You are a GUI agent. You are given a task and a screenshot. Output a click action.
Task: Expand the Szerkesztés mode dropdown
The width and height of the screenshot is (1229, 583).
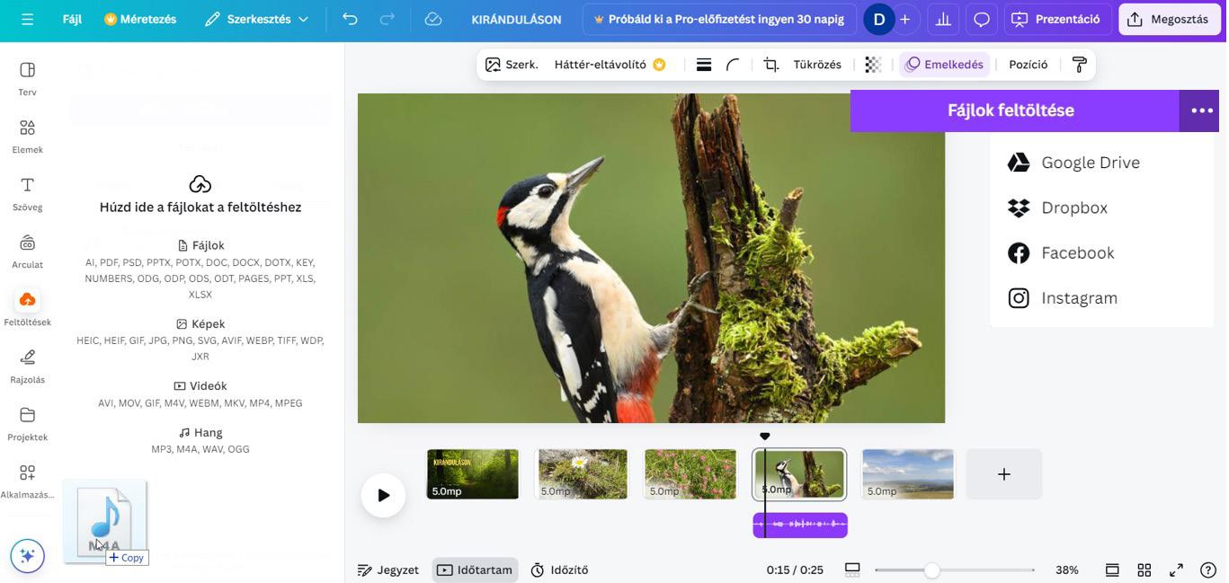[256, 19]
